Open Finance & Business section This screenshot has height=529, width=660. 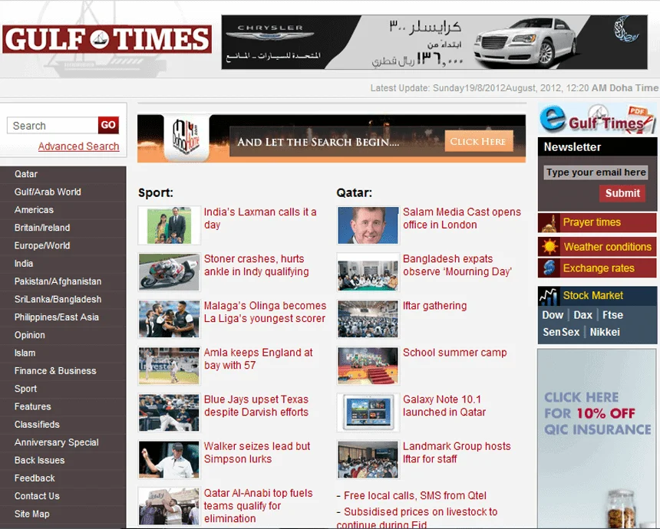click(x=55, y=371)
